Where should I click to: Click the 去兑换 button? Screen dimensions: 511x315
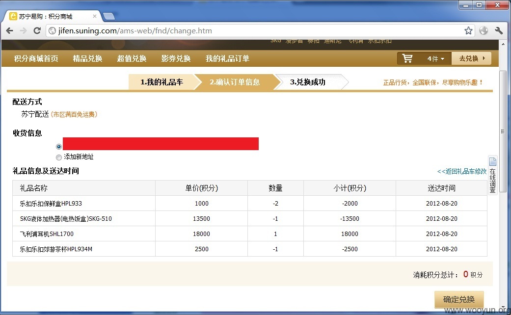click(x=472, y=59)
